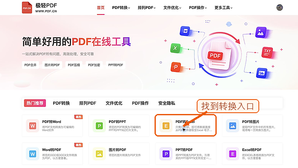Click the 简单好用的PDF在线工具 headline
Image resolution: width=298 pixels, height=168 pixels.
[x=76, y=42]
